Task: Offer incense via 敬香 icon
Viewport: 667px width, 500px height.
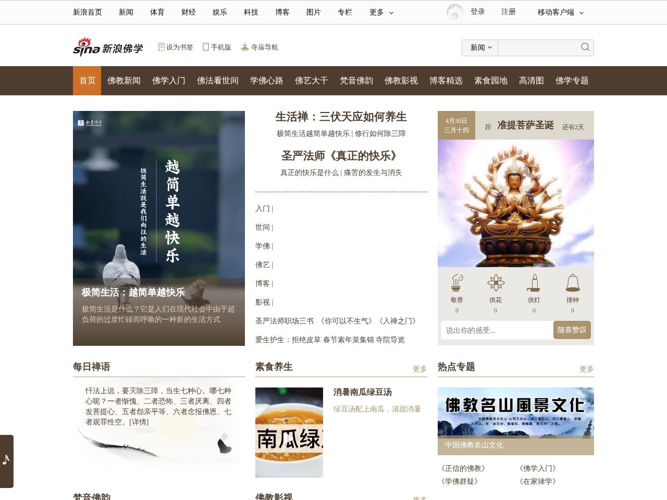Action: [457, 283]
